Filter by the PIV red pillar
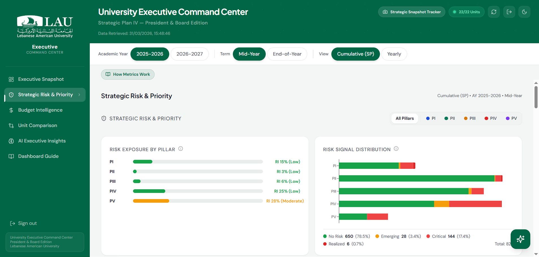 pyautogui.click(x=490, y=118)
